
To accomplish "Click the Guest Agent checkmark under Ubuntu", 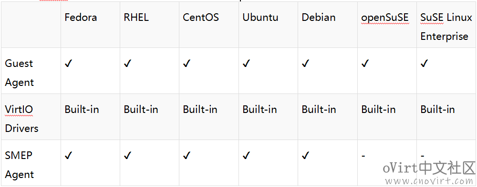I will (x=246, y=64).
